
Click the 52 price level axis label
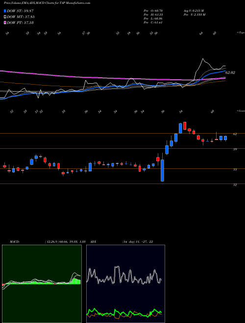click(235, 185)
